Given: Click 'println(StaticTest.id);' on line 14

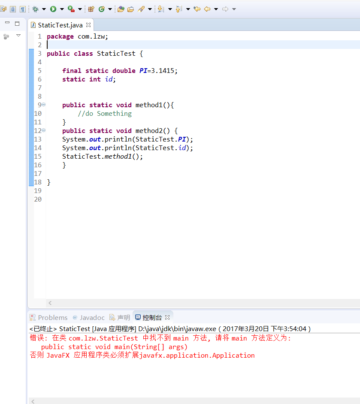Looking at the screenshot, I should [149, 148].
